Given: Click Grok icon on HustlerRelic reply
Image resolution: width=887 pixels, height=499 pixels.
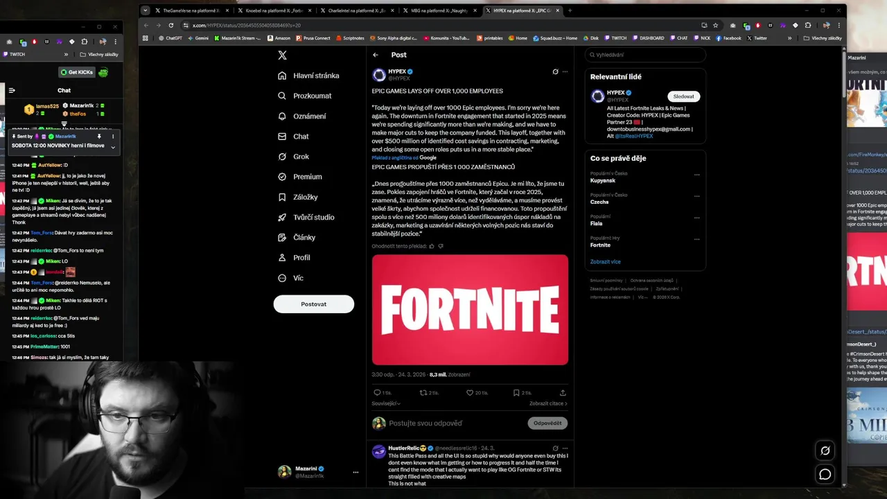Looking at the screenshot, I should (x=555, y=448).
